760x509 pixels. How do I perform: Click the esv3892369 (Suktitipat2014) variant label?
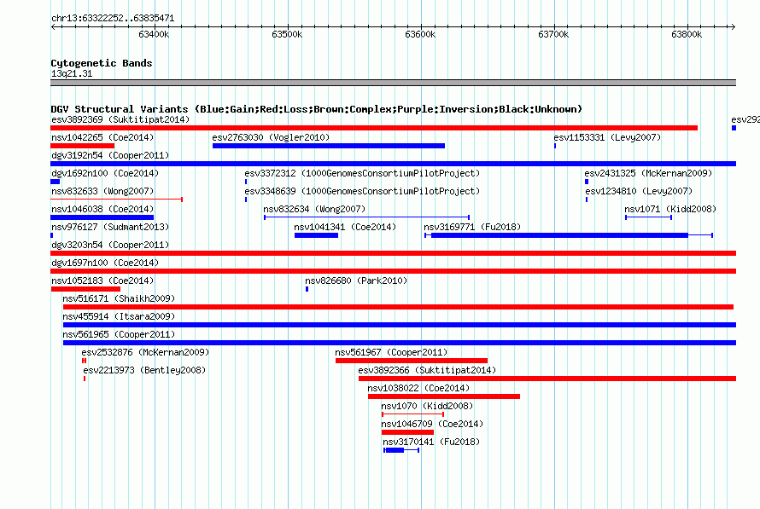pos(120,119)
